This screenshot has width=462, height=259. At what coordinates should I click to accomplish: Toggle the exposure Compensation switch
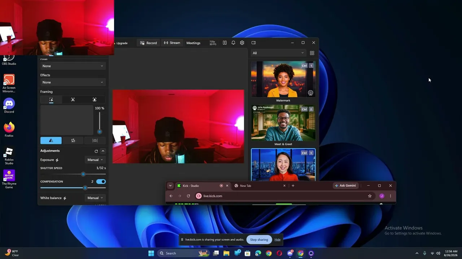click(101, 182)
